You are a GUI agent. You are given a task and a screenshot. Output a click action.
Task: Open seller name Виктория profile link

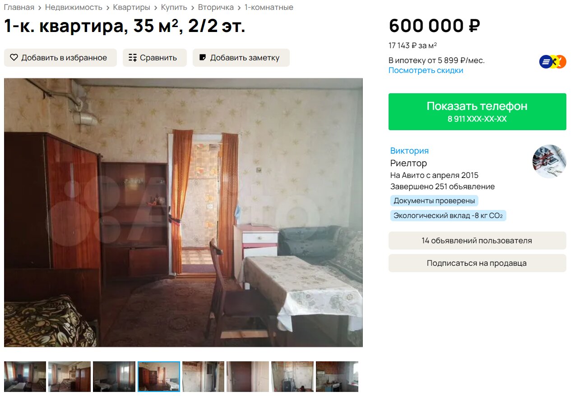[x=409, y=151]
